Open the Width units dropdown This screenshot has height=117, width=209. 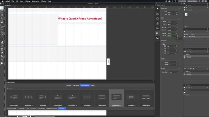176,22
